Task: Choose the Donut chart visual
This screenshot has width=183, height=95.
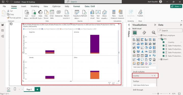Action: click(x=150, y=47)
